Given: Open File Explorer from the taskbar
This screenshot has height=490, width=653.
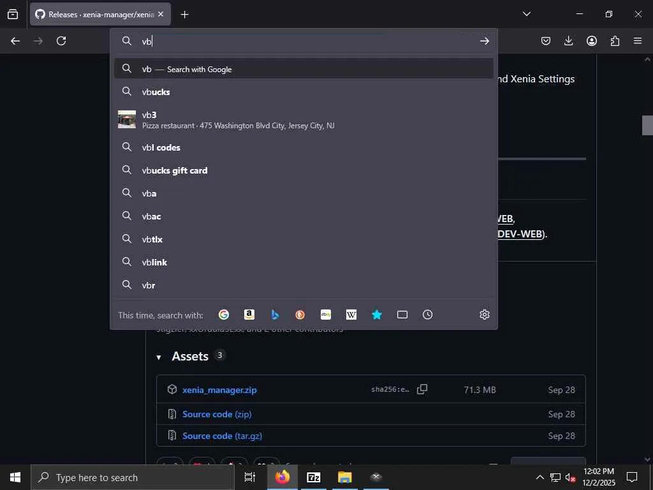Looking at the screenshot, I should (345, 477).
